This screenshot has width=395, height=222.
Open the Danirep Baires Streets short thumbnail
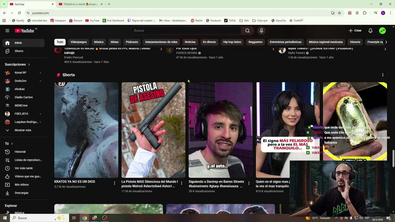point(221,130)
